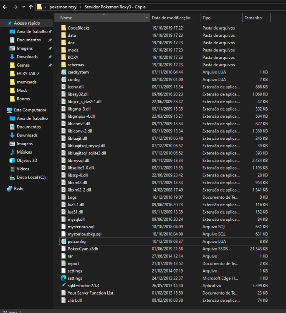
Task: Click the address bar folder icon
Action: (40, 7)
